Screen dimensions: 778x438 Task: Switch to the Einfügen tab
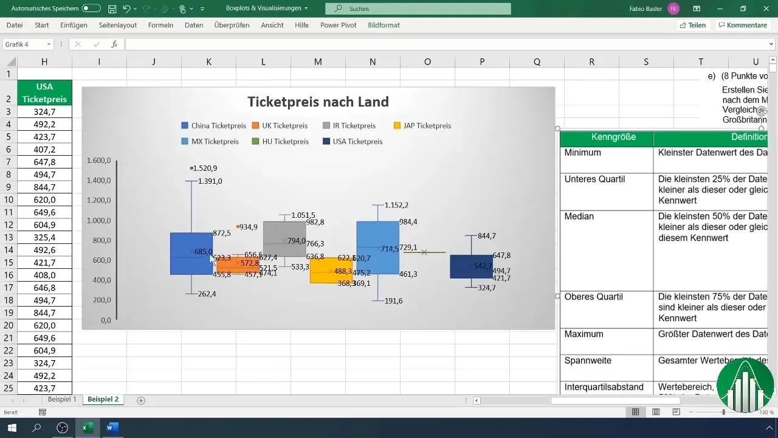[74, 25]
